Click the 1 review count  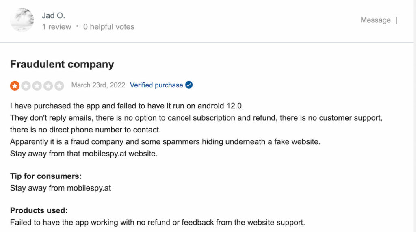click(x=56, y=27)
